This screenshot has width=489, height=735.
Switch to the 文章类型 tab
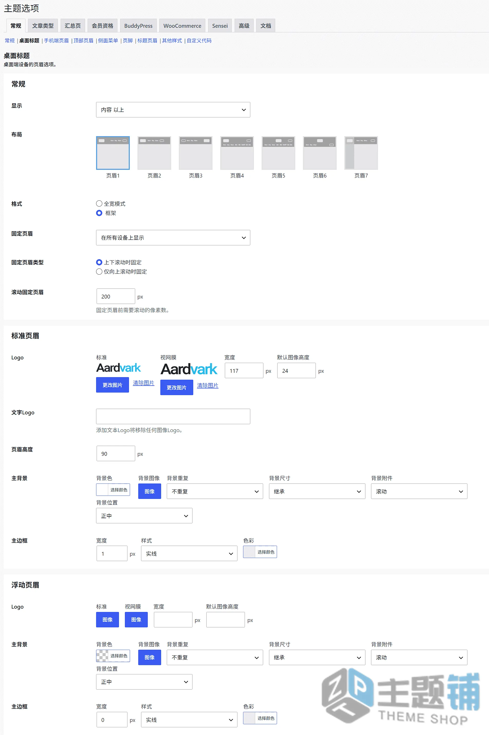pos(43,25)
